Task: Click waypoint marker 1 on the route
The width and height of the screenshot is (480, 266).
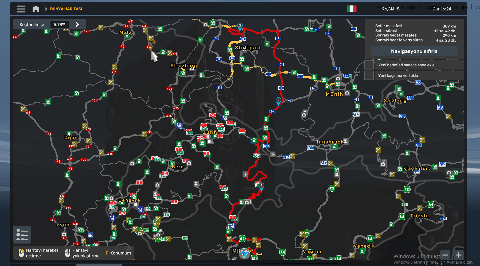Action: [261, 186]
